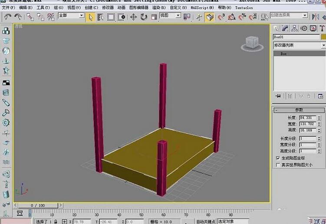Open the 选定对象 key filter dropdown
This screenshot has height=224, width=326.
pos(233,221)
